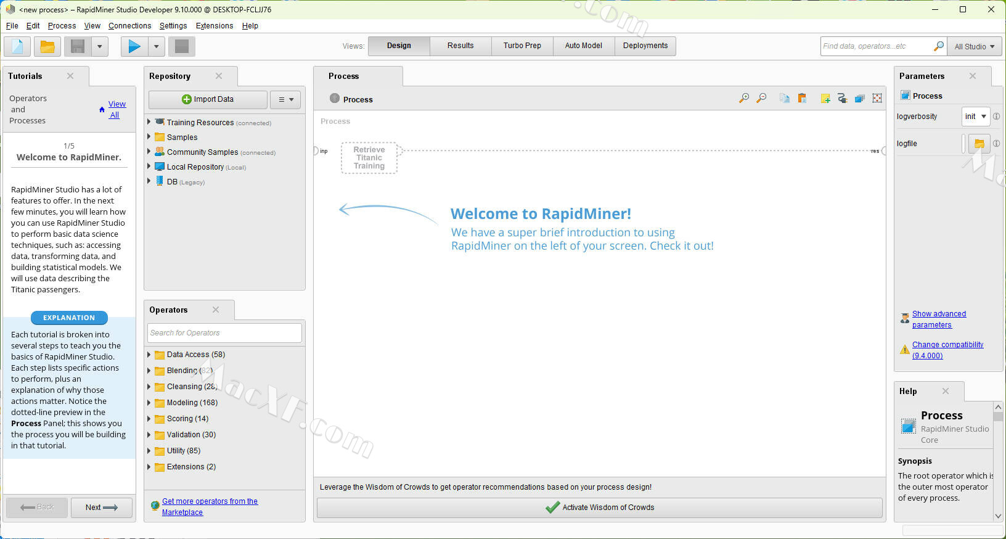
Task: Switch to the Design view
Action: pyautogui.click(x=399, y=46)
